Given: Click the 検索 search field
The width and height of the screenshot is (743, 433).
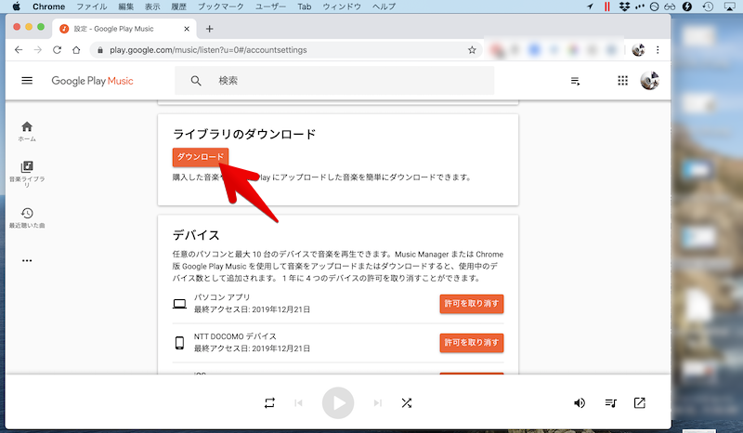Looking at the screenshot, I should point(353,81).
